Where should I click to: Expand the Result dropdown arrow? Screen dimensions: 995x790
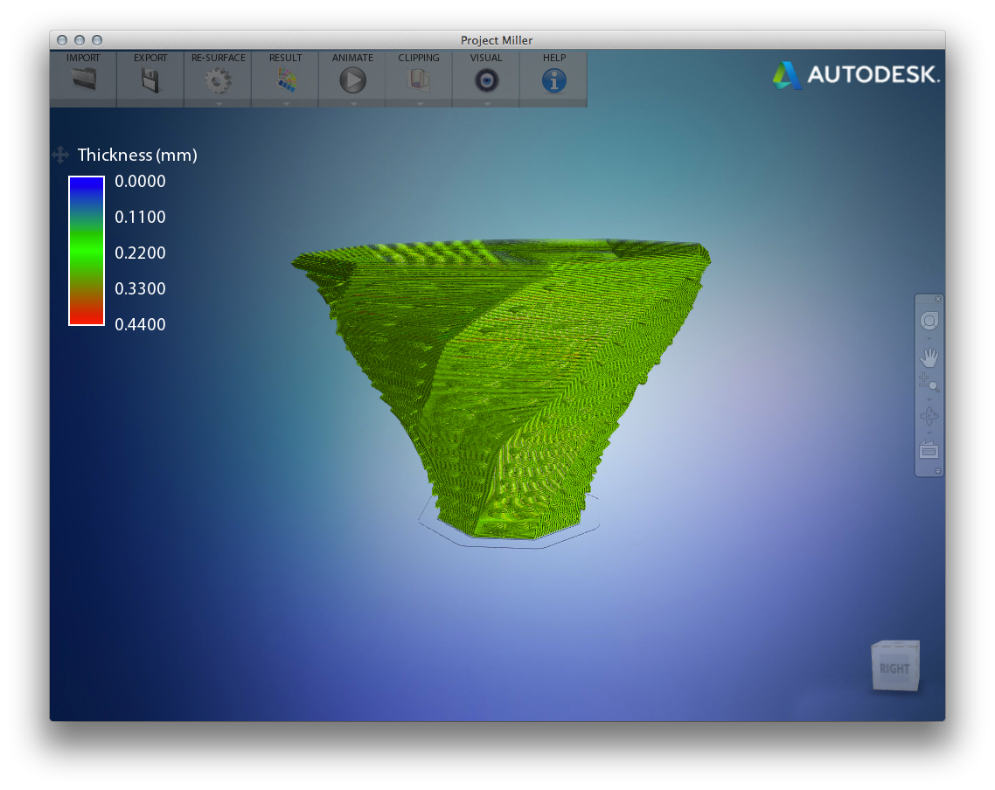coord(286,103)
